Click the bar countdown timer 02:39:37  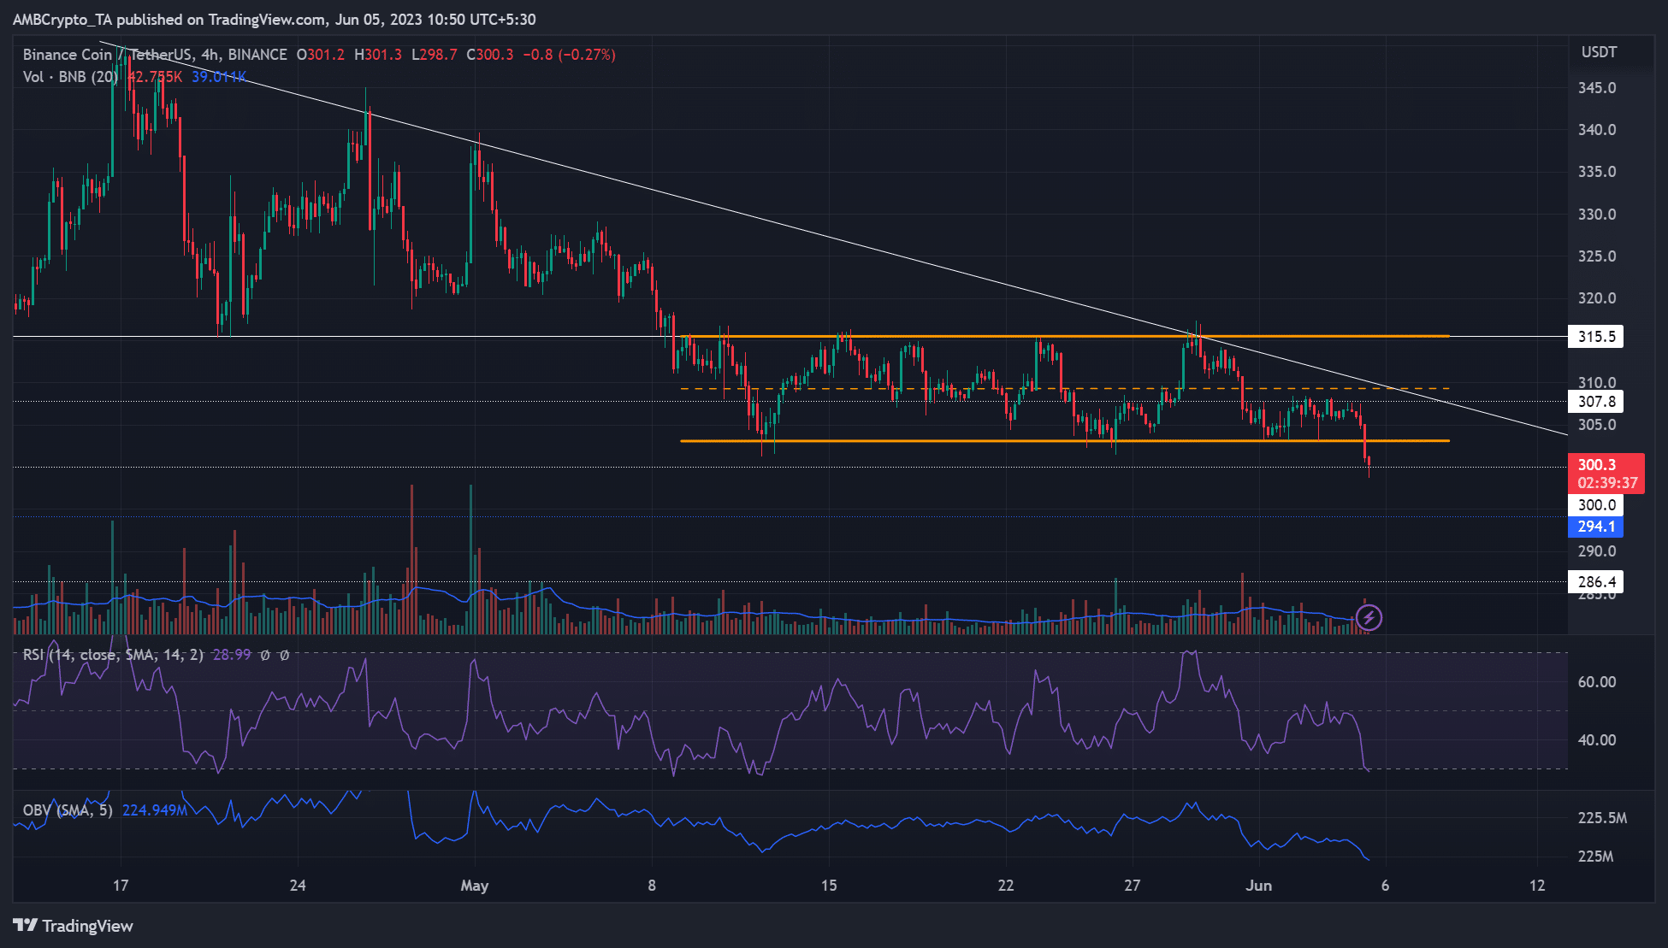(1607, 483)
